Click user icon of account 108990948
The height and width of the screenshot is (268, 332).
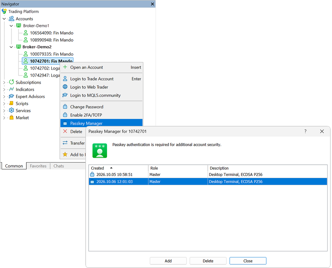(25, 40)
